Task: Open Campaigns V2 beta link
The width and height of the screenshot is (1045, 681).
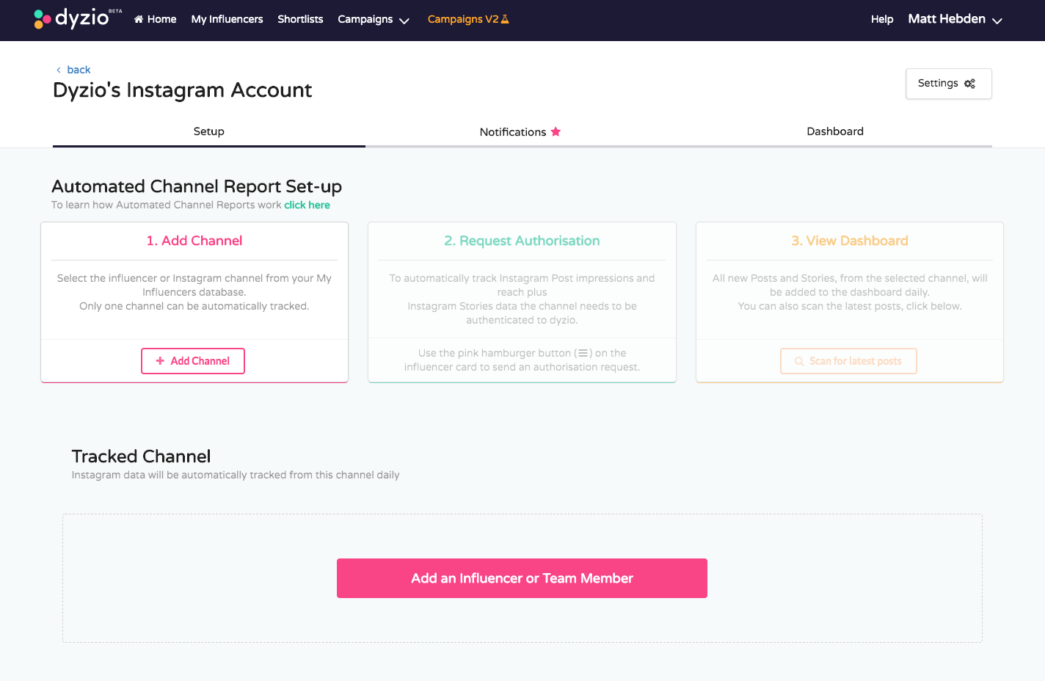Action: (x=468, y=19)
